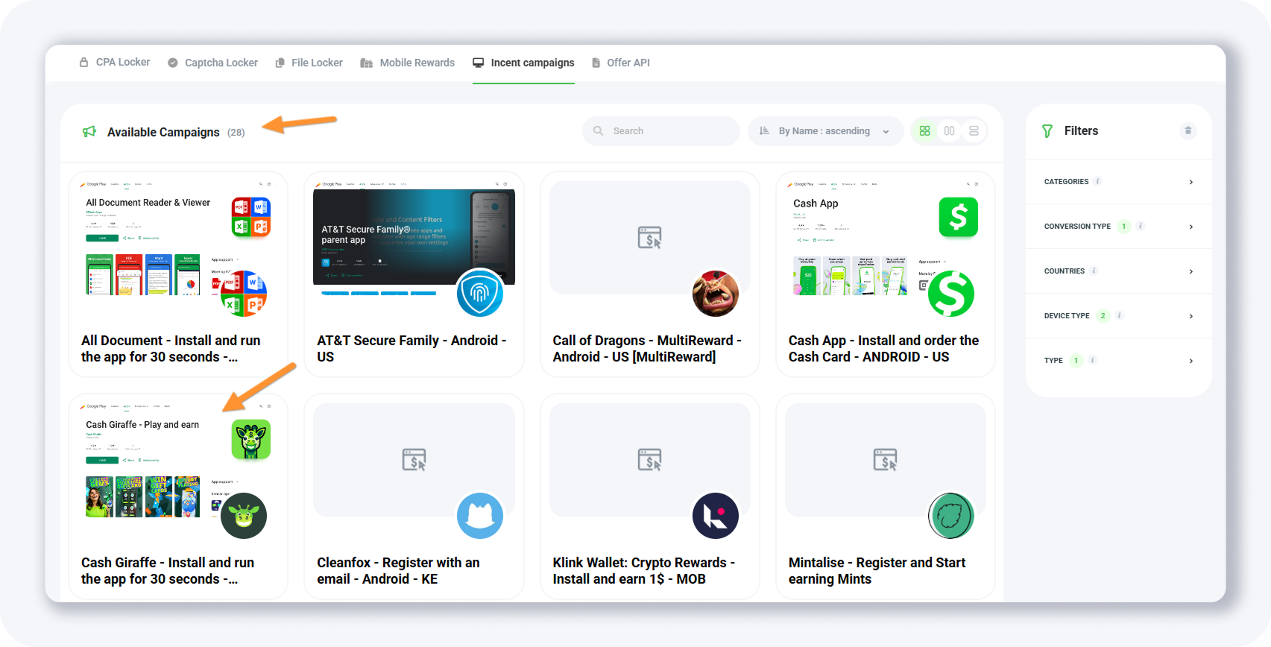Click the Cash Giraffe round icon
Image resolution: width=1271 pixels, height=647 pixels.
click(244, 516)
